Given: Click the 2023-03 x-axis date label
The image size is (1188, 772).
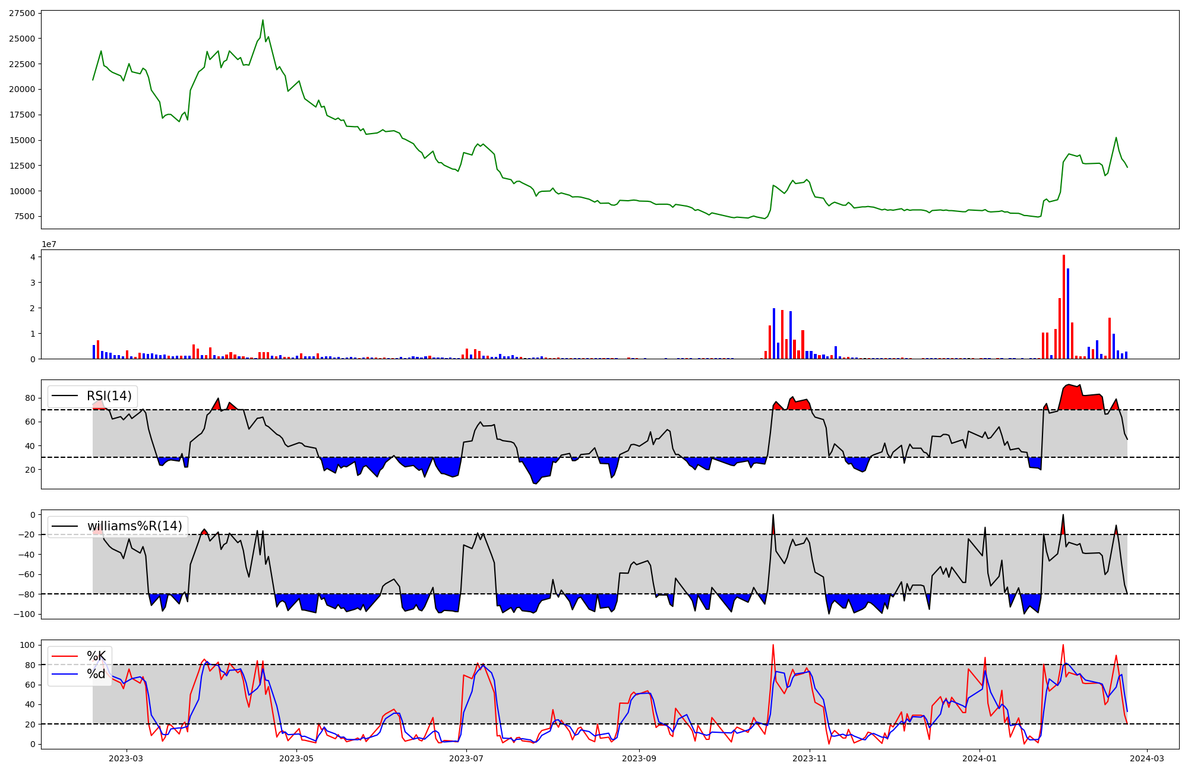Looking at the screenshot, I should click(126, 758).
